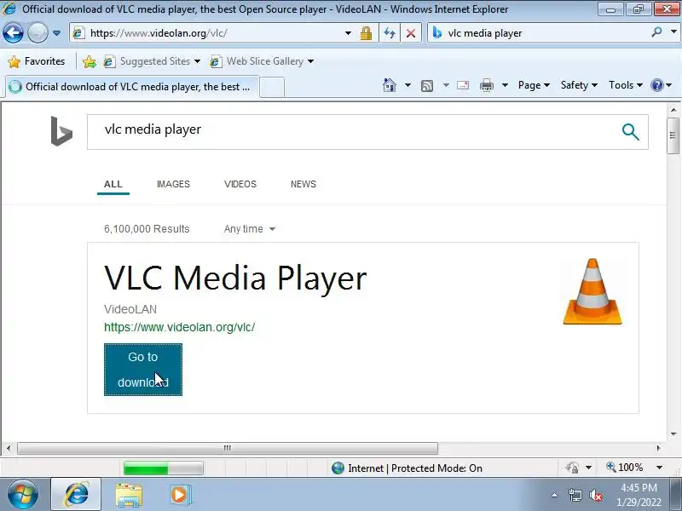Click the network tray icon

pos(575,495)
